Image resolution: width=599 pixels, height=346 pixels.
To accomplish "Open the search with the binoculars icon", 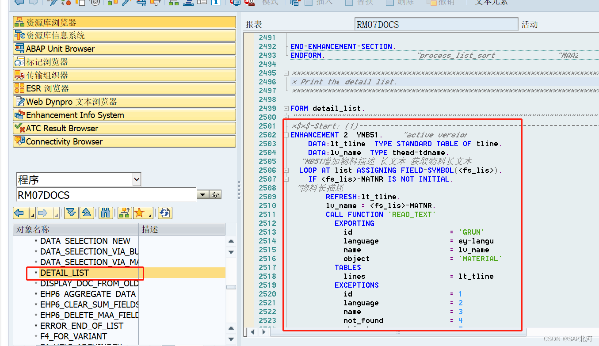I will [106, 213].
